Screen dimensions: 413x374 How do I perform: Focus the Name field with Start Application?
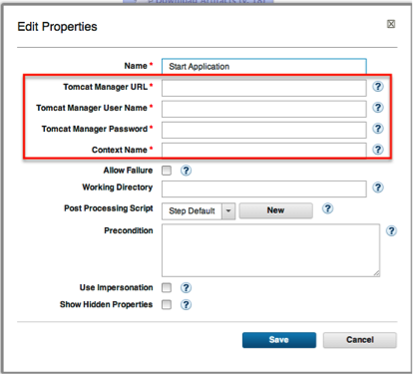[264, 67]
